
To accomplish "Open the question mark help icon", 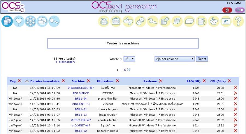I will pyautogui.click(x=238, y=21).
